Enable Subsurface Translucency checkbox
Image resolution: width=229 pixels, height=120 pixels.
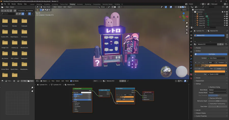[209, 104]
